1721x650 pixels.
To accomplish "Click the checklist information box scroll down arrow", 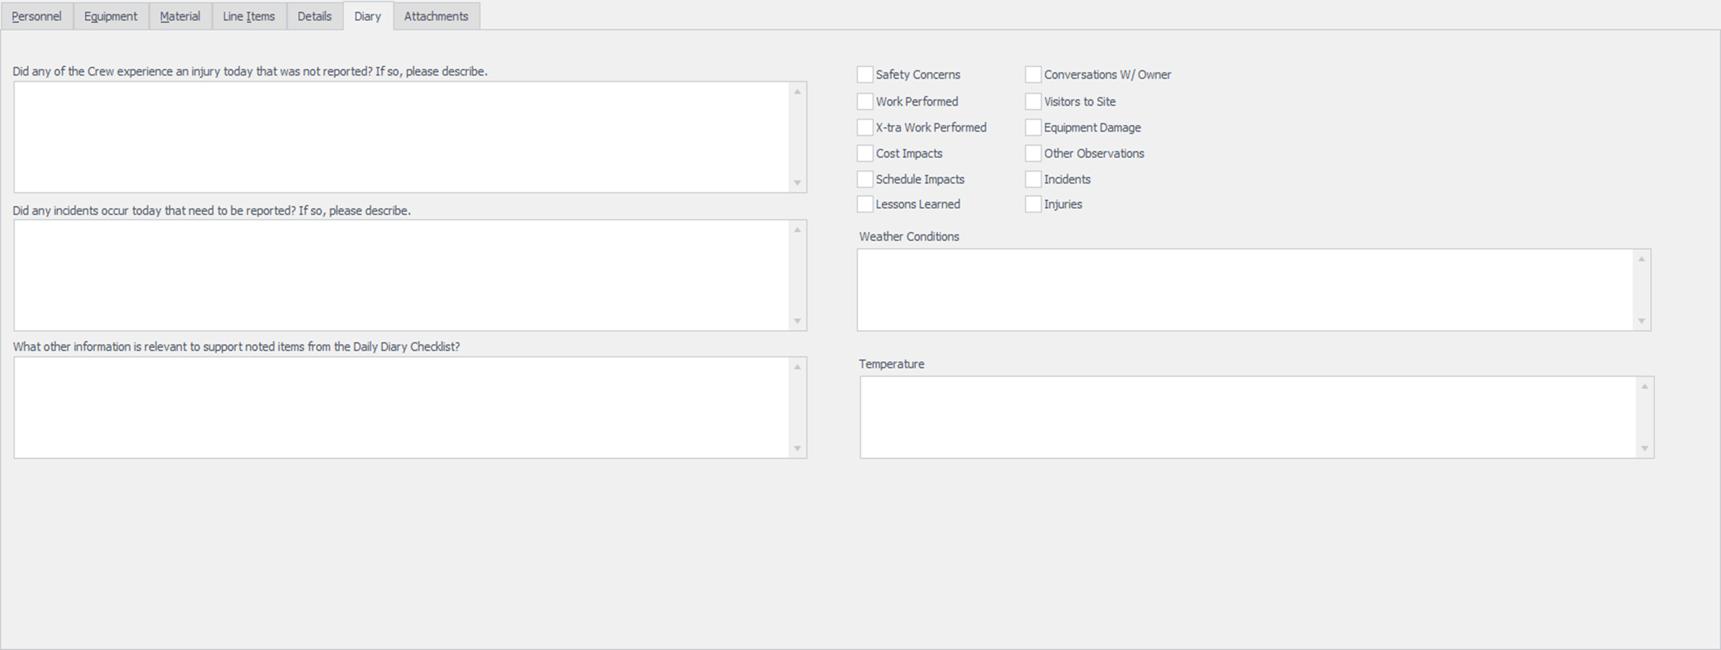I will tap(797, 449).
